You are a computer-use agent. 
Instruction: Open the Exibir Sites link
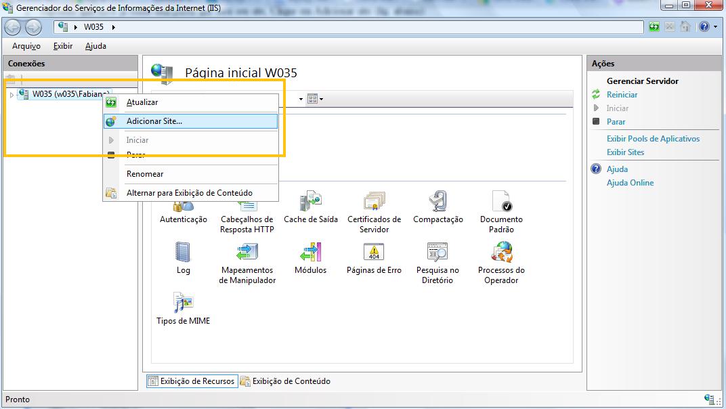click(x=625, y=152)
